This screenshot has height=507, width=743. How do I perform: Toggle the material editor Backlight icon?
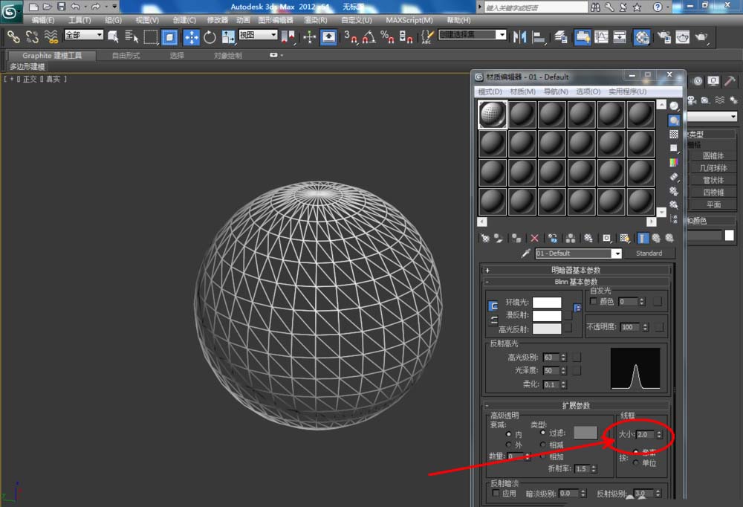click(674, 120)
